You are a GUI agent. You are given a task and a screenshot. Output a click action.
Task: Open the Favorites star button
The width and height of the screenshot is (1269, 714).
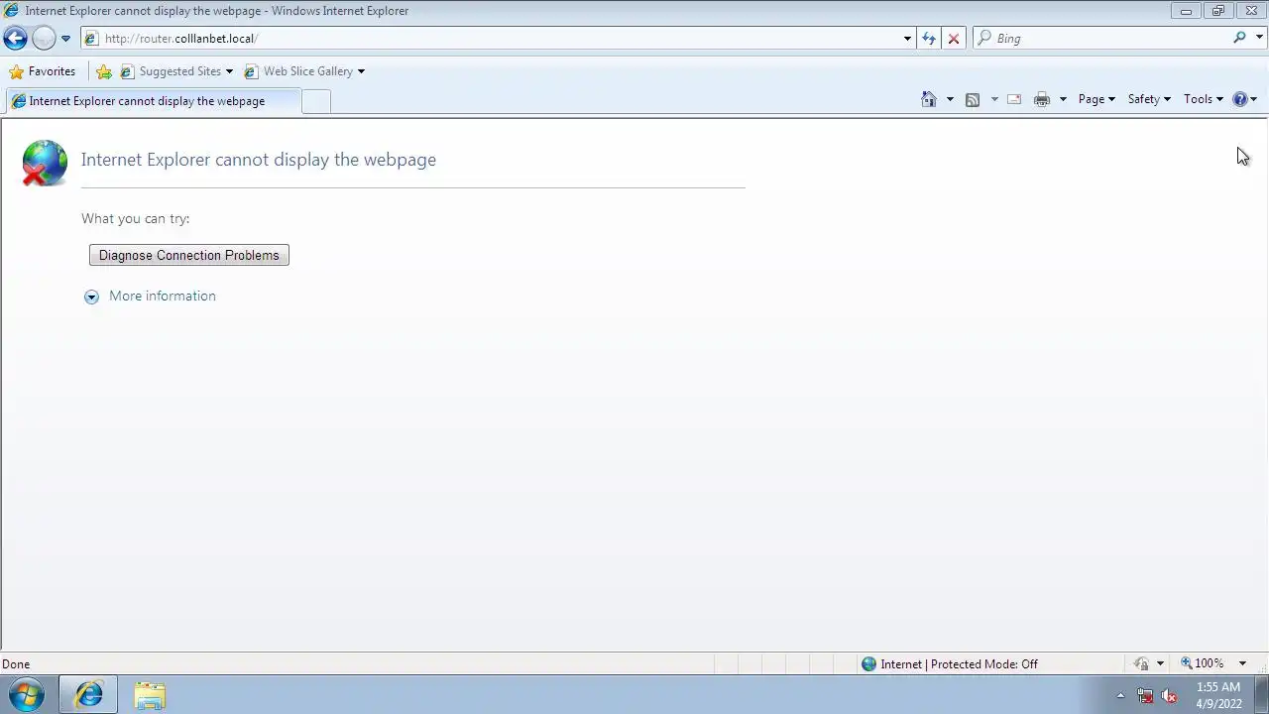(42, 71)
